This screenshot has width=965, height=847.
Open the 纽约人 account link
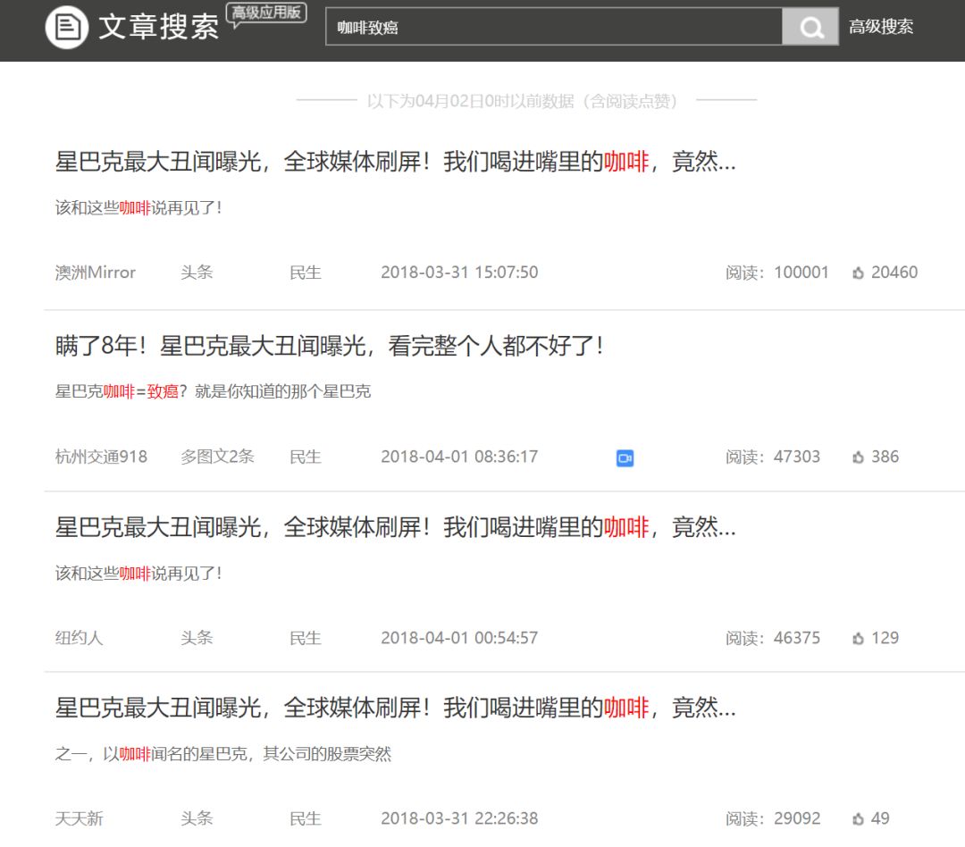pos(80,638)
